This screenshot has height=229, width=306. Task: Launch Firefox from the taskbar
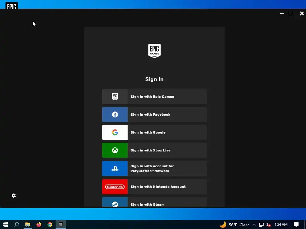tap(39, 225)
